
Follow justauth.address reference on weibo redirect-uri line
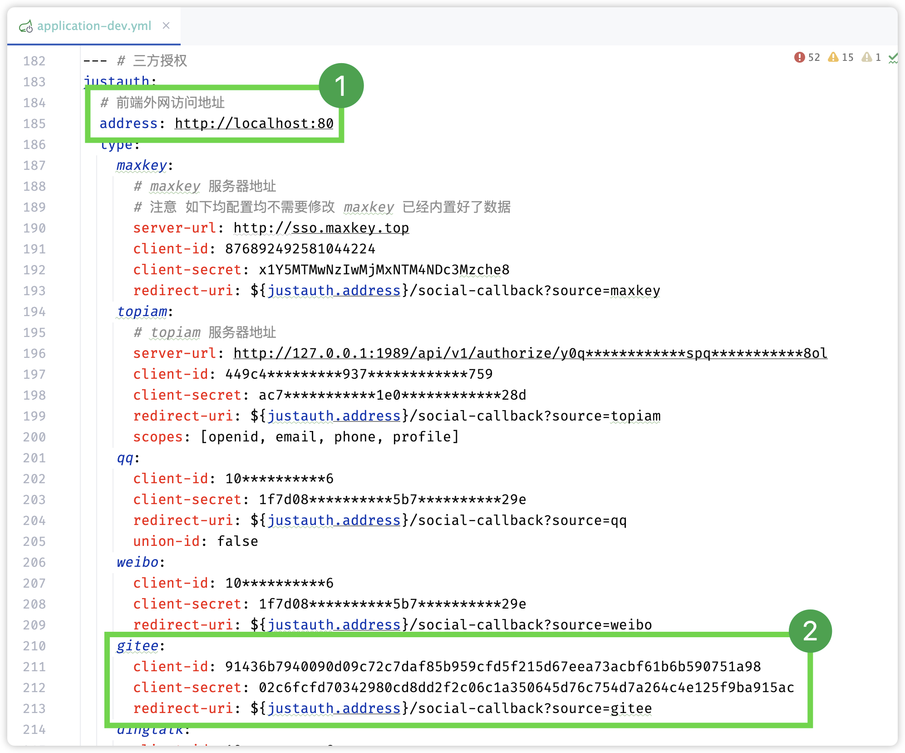pos(334,625)
